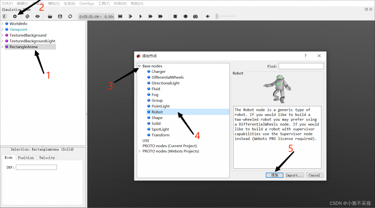375x208 pixels.
Task: Select the Shape node
Action: click(157, 118)
